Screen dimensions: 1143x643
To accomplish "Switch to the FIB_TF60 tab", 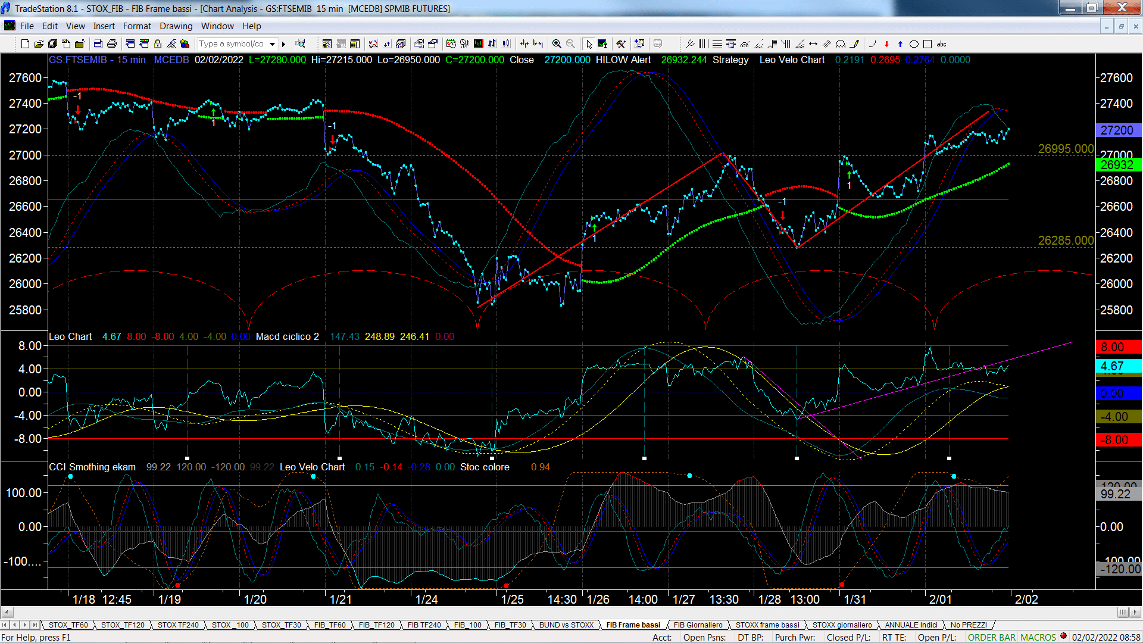I will coord(330,625).
